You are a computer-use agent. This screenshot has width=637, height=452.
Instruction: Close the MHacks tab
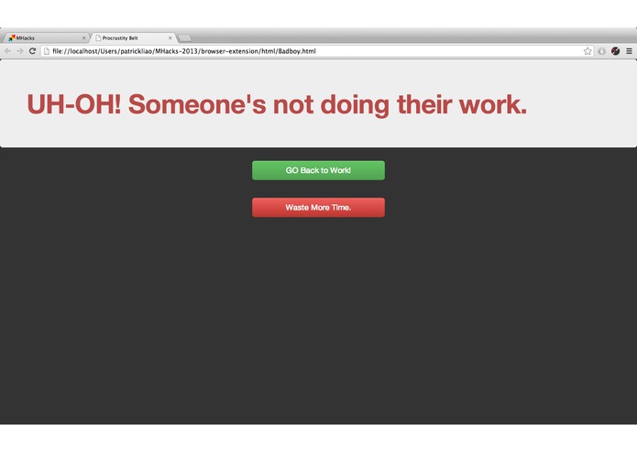coord(83,38)
